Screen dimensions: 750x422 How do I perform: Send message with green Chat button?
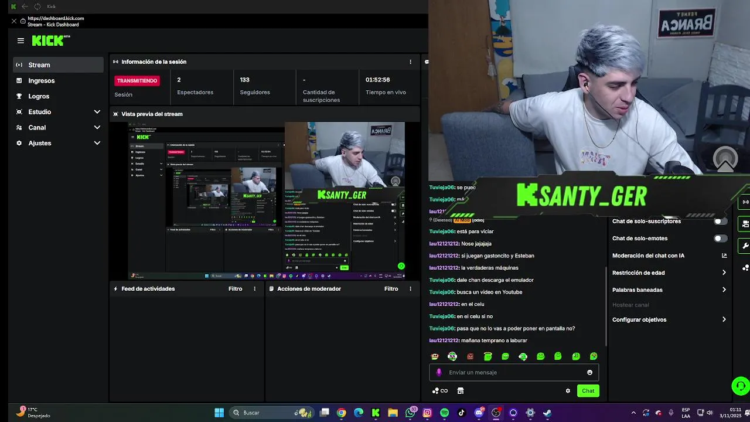[x=588, y=391]
